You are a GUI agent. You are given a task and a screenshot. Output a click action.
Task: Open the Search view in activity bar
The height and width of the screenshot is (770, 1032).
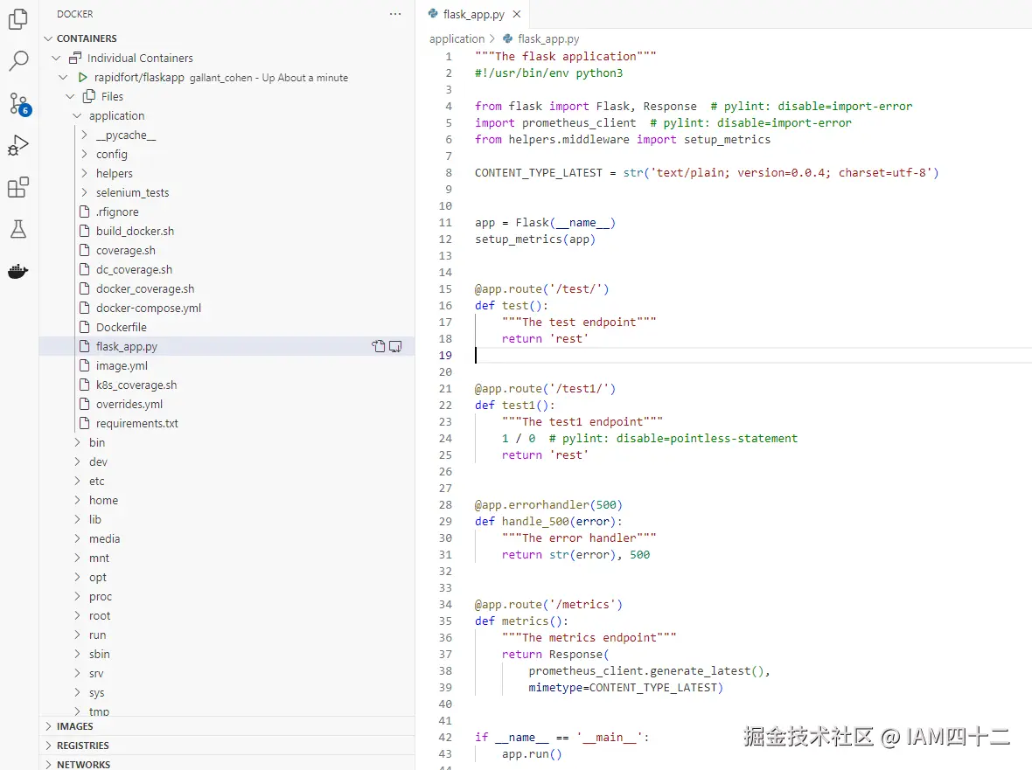point(18,60)
